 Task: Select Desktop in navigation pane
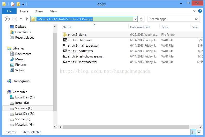coord(21,27)
